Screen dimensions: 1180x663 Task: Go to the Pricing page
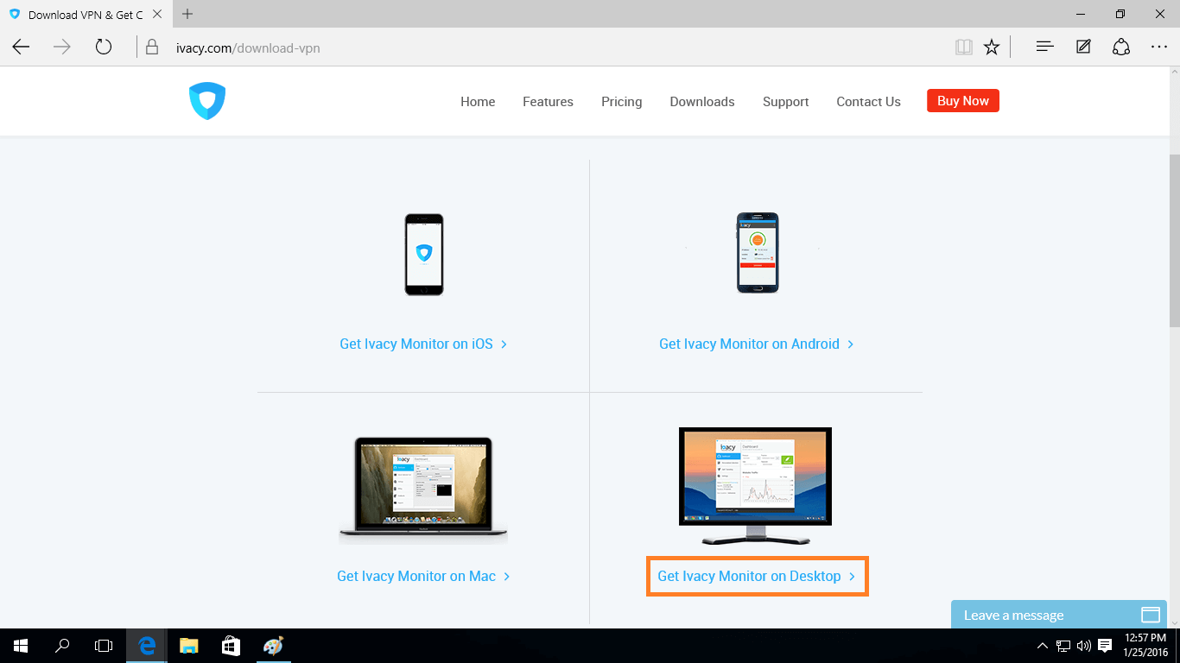622,101
